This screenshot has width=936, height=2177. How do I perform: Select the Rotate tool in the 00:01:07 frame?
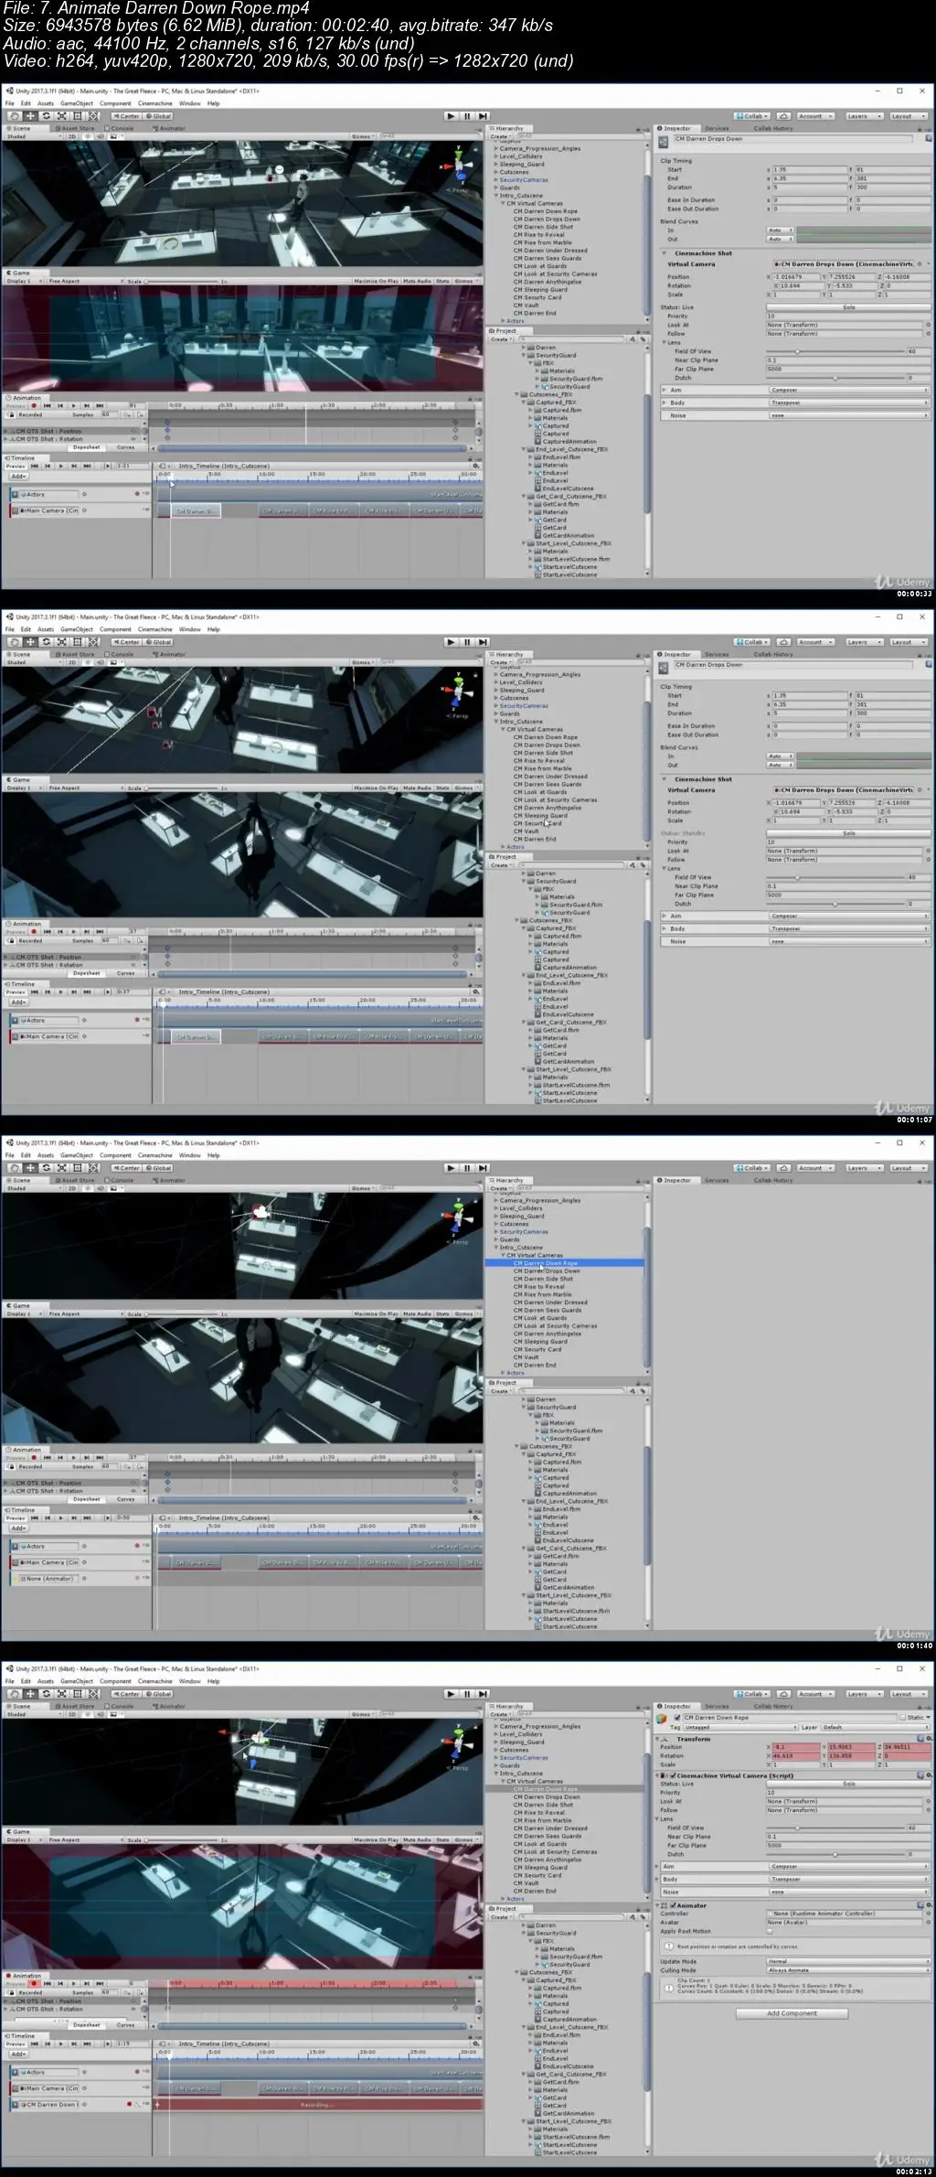coord(46,642)
